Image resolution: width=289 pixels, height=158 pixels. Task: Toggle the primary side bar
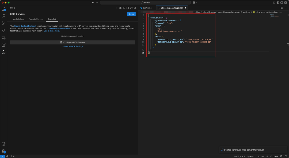278,3
